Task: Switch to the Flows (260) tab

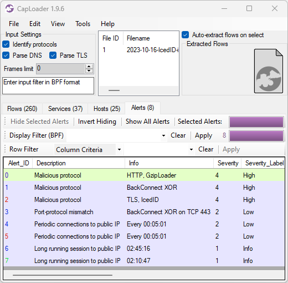Action: tap(22, 109)
